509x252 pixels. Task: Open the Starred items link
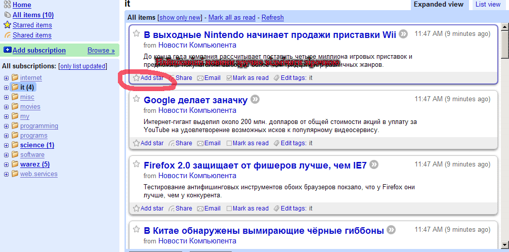point(32,25)
